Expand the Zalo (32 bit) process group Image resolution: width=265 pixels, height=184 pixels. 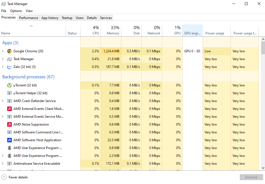point(3,67)
